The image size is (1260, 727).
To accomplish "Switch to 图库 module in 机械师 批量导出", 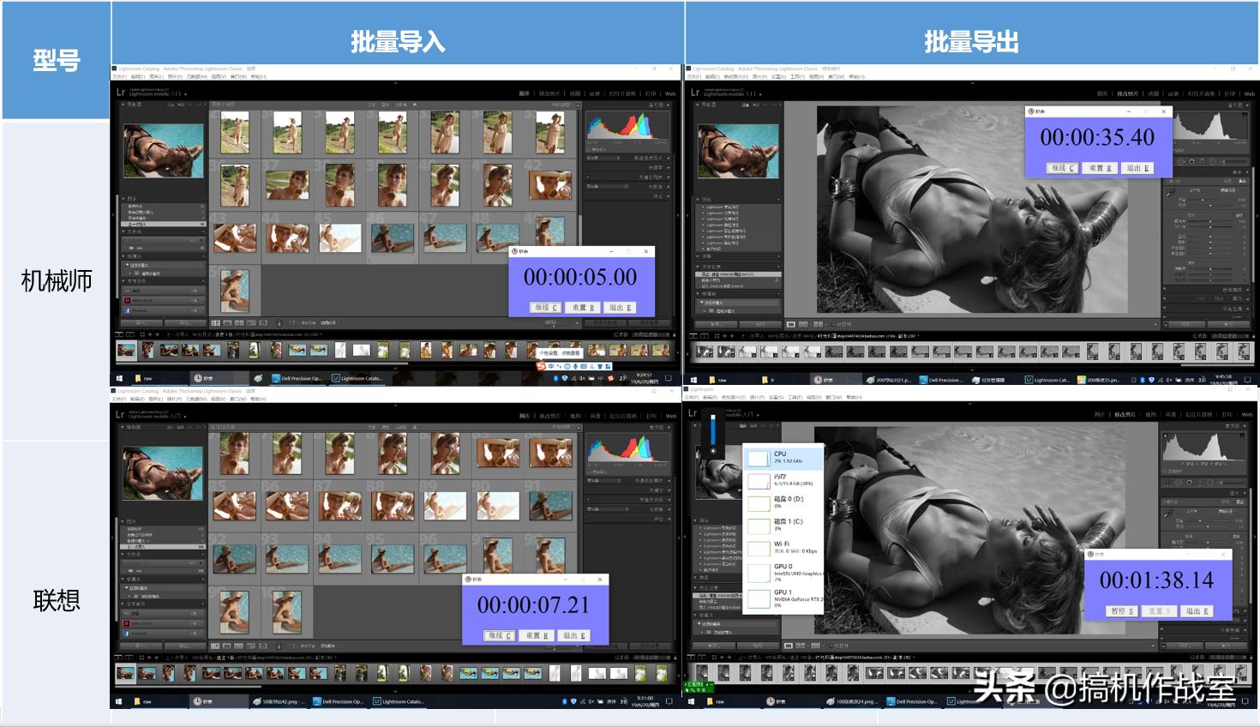I will click(1101, 93).
